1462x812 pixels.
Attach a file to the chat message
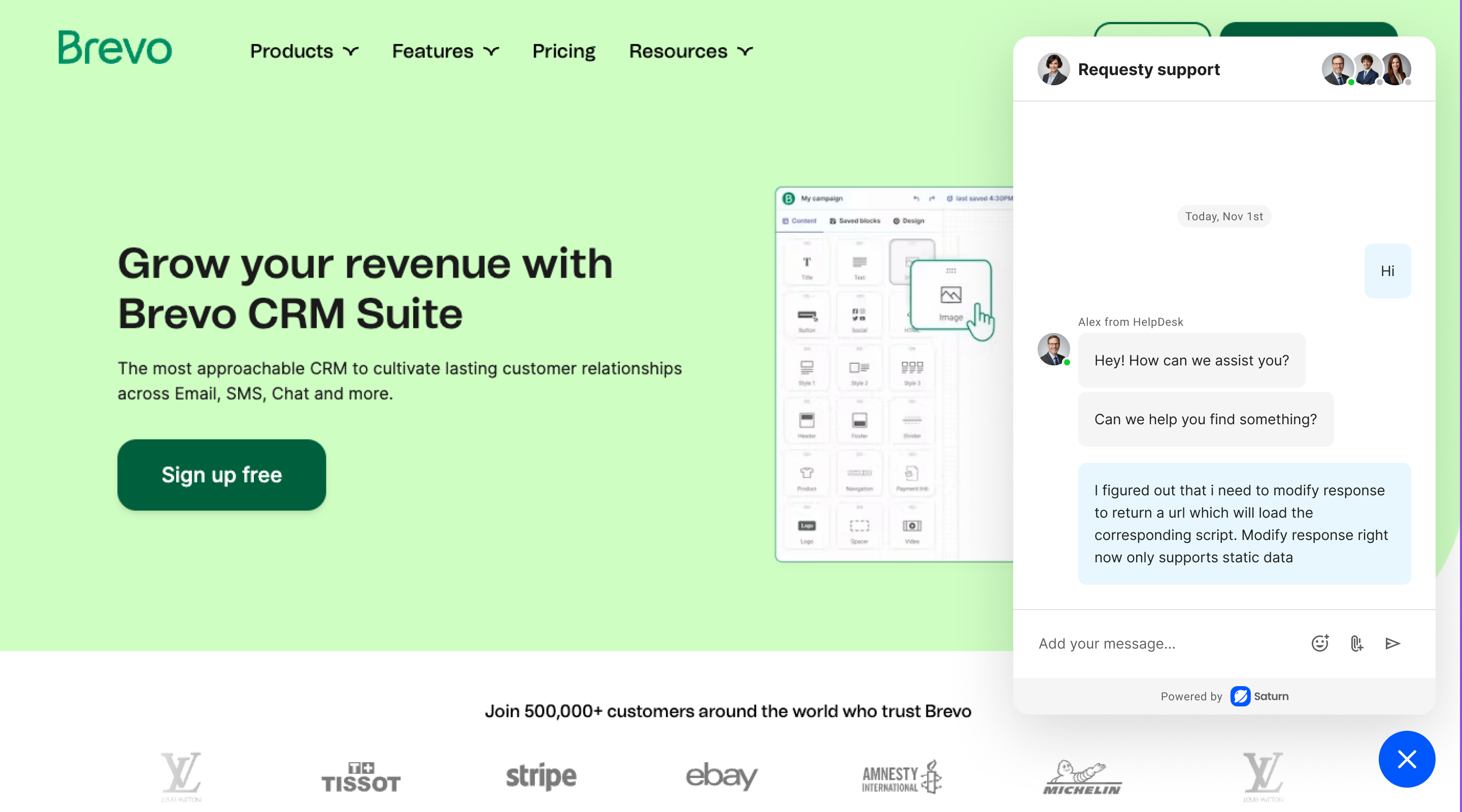coord(1356,643)
